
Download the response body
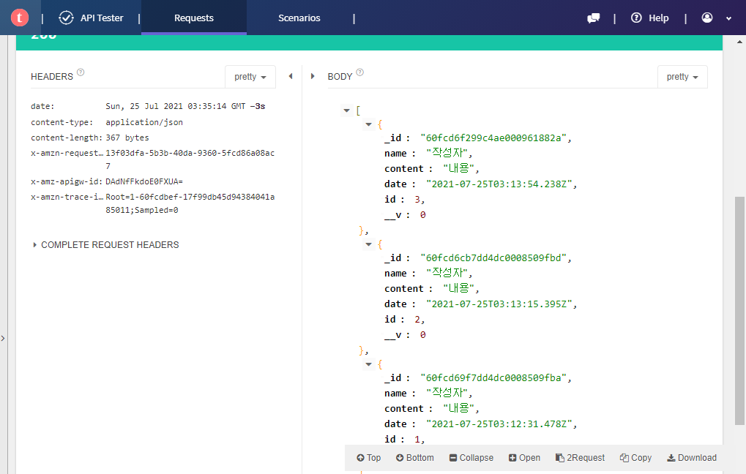[x=692, y=458]
